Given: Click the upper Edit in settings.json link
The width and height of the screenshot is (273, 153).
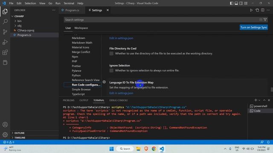Looking at the screenshot, I should click(x=121, y=38).
